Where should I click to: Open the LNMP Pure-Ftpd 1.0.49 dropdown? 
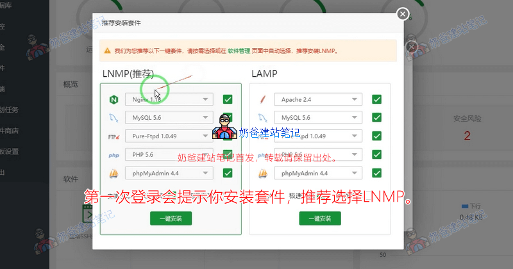click(x=169, y=136)
